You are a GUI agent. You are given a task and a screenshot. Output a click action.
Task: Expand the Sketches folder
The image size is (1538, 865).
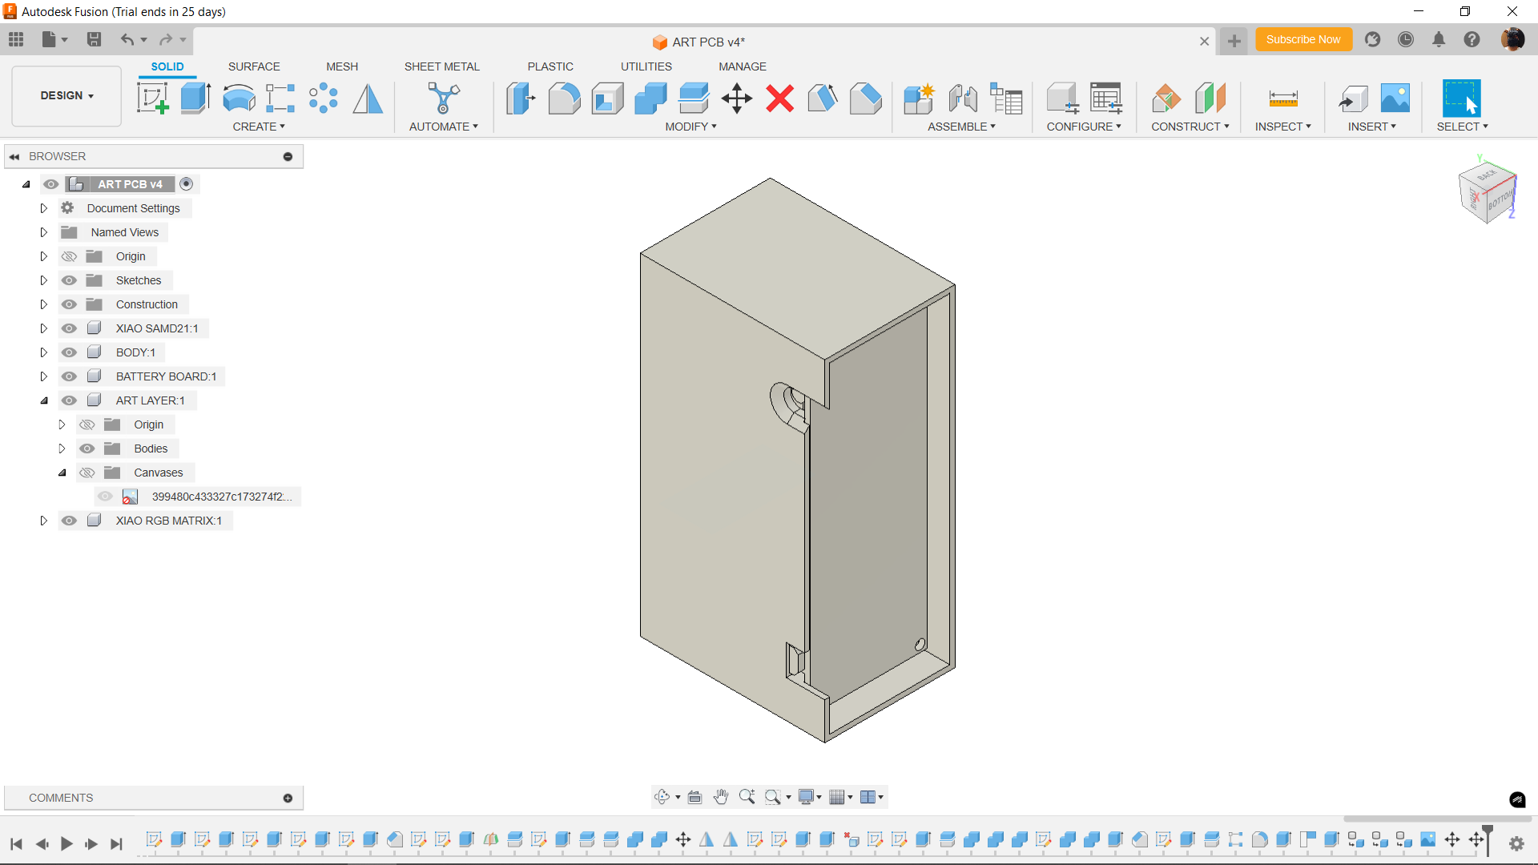tap(44, 280)
